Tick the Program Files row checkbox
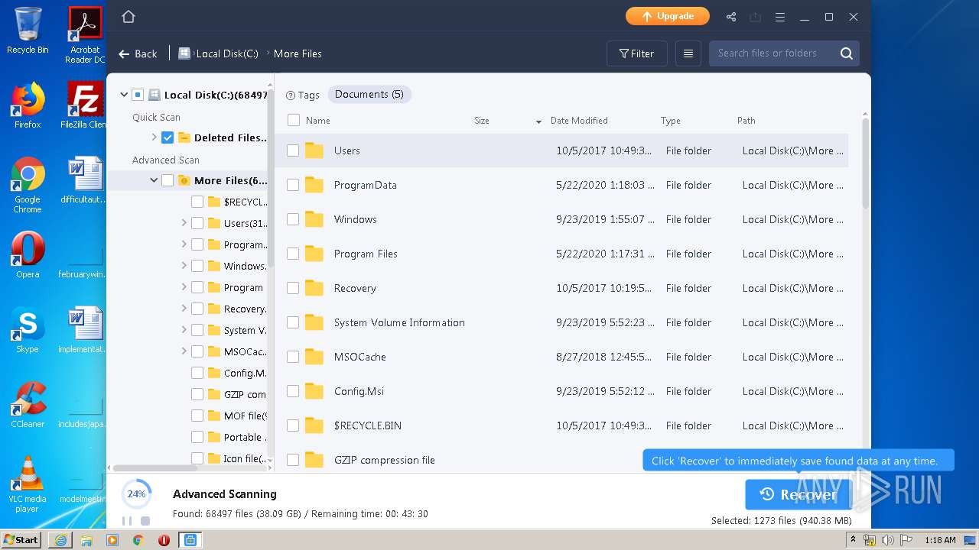Screen dimensions: 979x550 click(x=293, y=254)
